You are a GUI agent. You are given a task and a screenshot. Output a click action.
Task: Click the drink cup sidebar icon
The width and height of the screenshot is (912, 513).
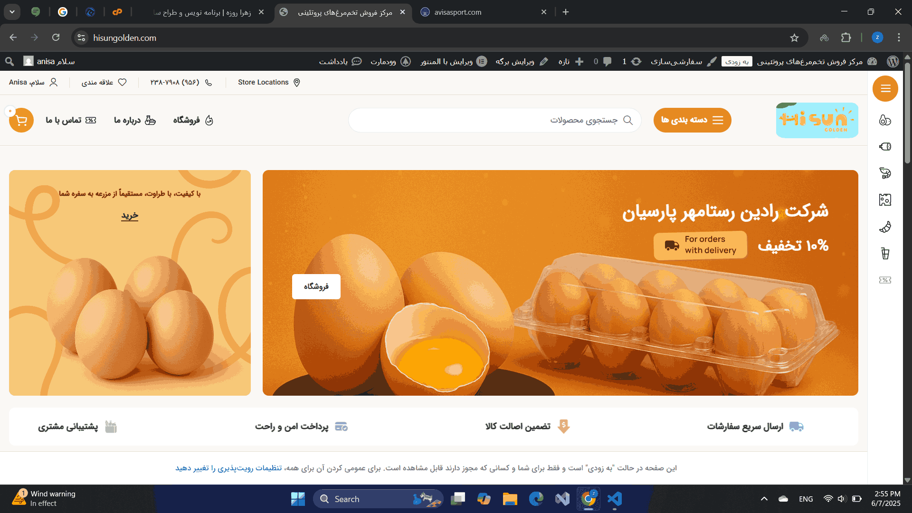pos(885,254)
